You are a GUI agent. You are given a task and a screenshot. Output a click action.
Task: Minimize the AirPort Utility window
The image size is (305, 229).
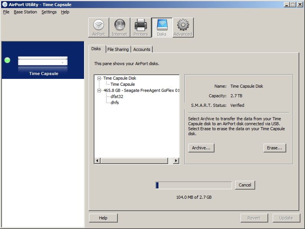point(287,5)
